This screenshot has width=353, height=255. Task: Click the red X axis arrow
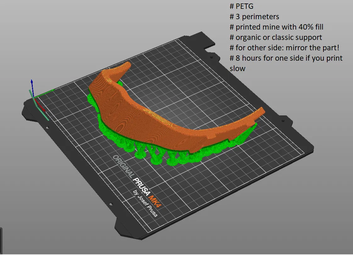click(40, 105)
